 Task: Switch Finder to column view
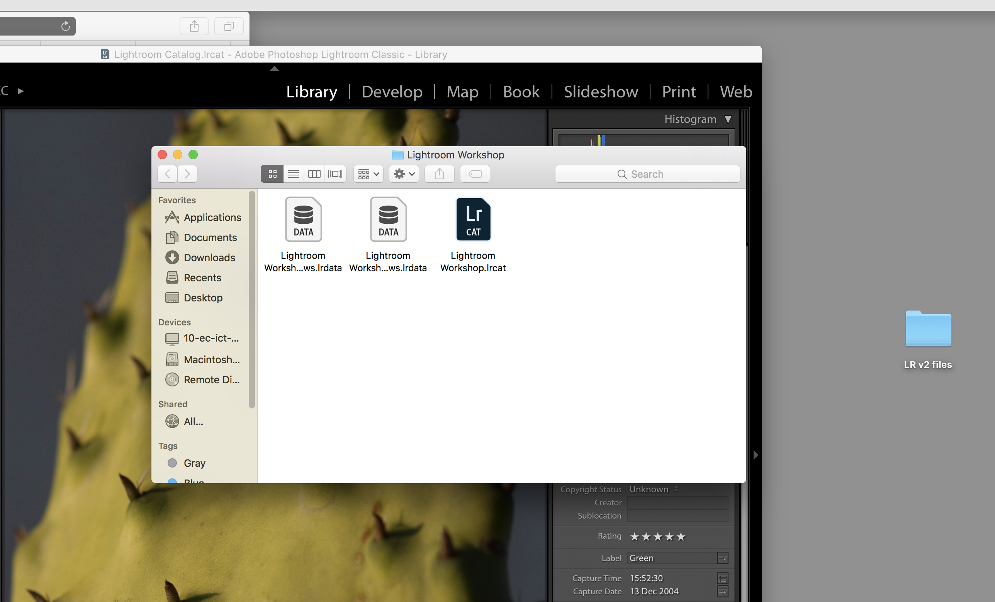314,174
